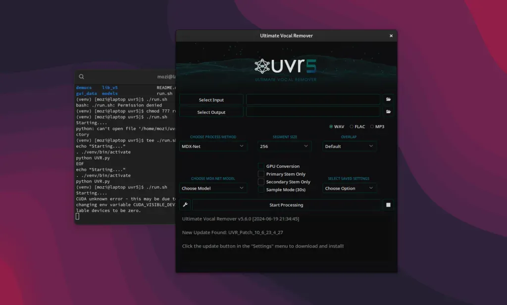Open the MDX-Net process method dropdown
This screenshot has width=507, height=305.
(213, 146)
